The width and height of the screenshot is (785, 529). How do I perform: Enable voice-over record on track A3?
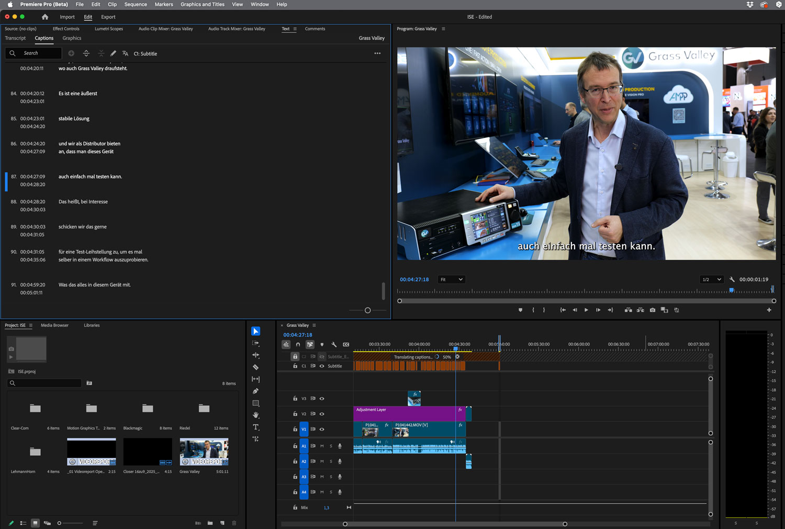click(340, 477)
